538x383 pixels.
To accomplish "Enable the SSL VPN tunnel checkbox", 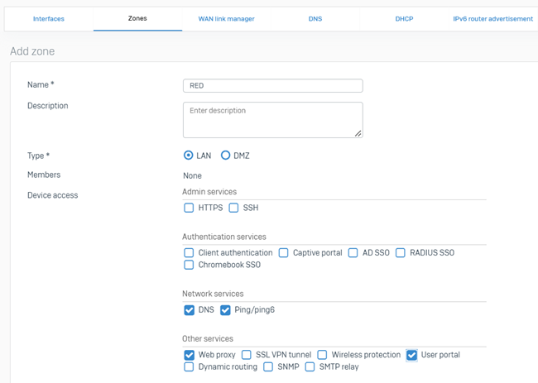I will click(247, 355).
